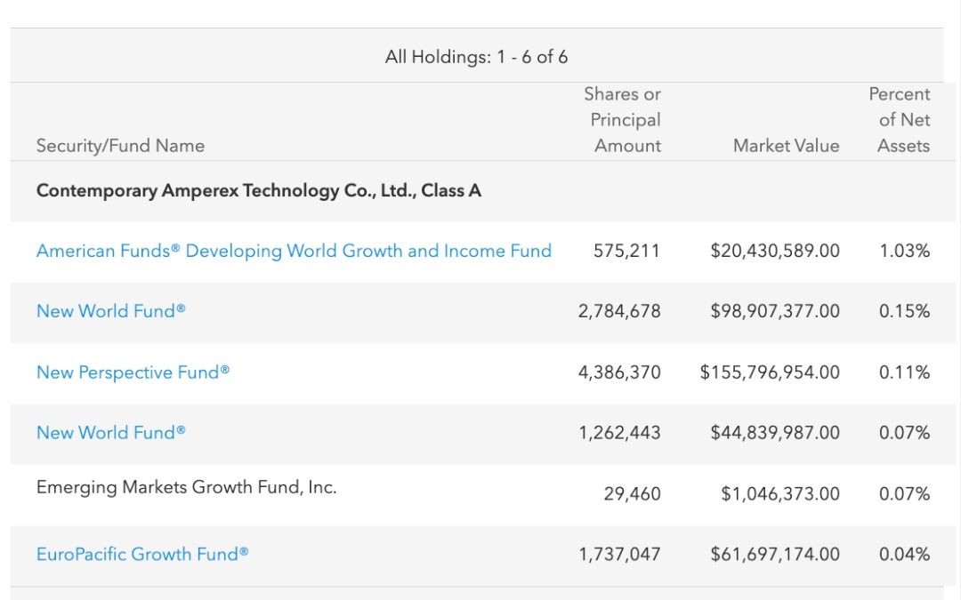Click the Contemporary Amperex Technology Co. security heading
This screenshot has width=961, height=600.
click(x=259, y=191)
